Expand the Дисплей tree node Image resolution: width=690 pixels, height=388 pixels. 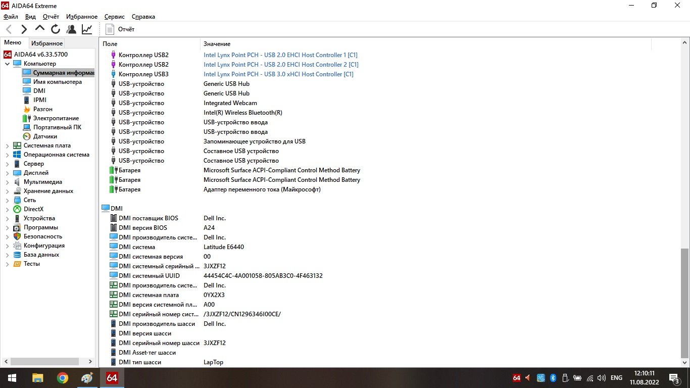click(7, 173)
